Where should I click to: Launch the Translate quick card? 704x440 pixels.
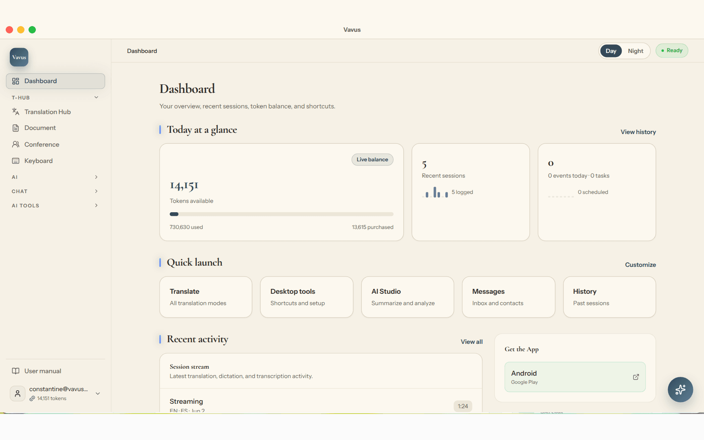[206, 297]
